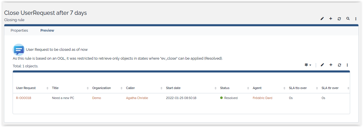Open search with the magnifier icon

[348, 19]
